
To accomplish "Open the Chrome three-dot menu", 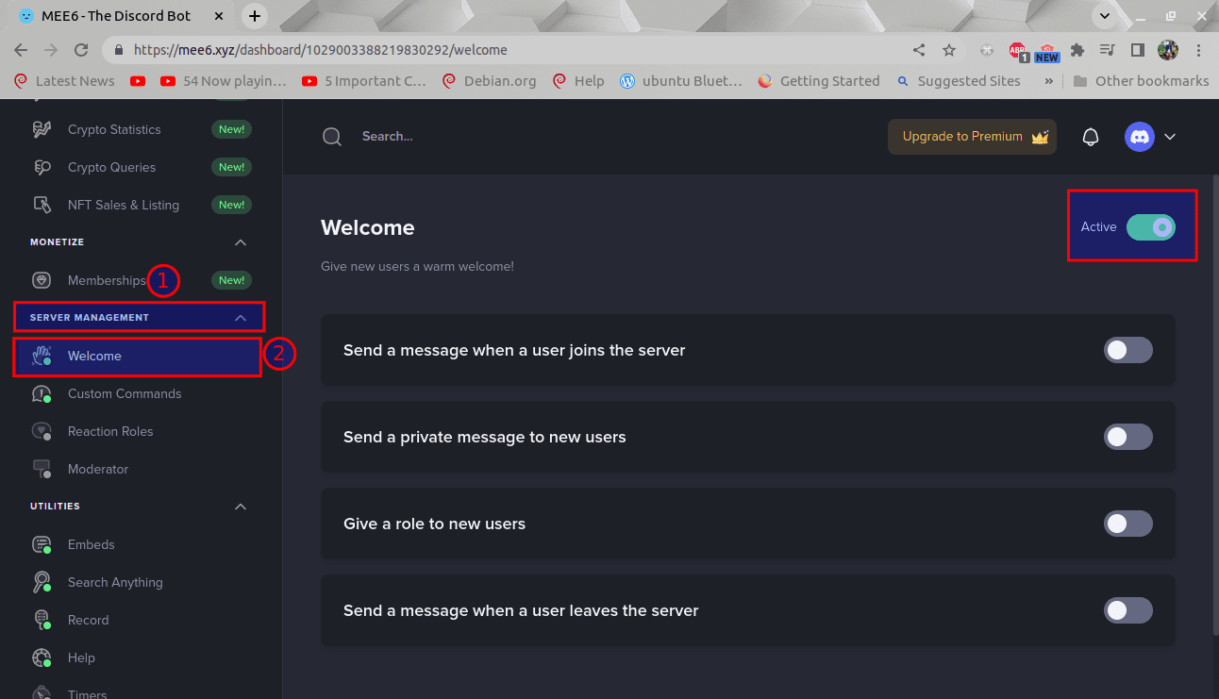I will 1199,50.
